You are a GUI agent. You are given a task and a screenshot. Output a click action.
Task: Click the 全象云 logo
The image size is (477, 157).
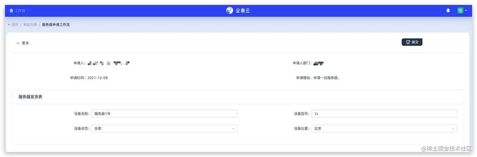pyautogui.click(x=238, y=10)
